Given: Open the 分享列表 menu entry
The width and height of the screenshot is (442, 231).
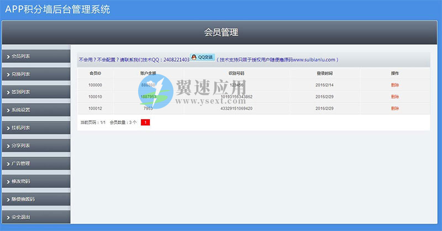Looking at the screenshot, I should [21, 146].
